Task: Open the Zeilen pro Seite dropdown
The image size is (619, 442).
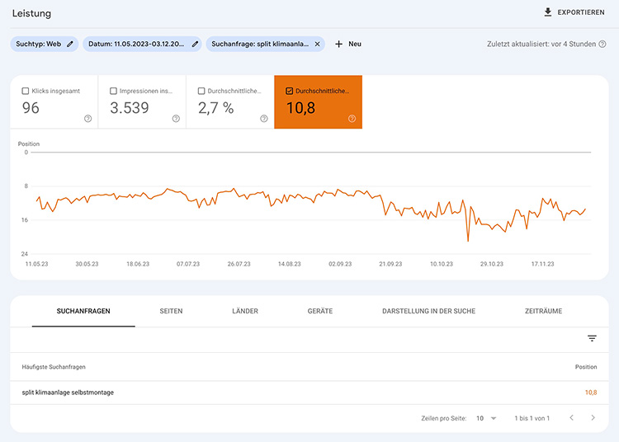Action: (486, 418)
